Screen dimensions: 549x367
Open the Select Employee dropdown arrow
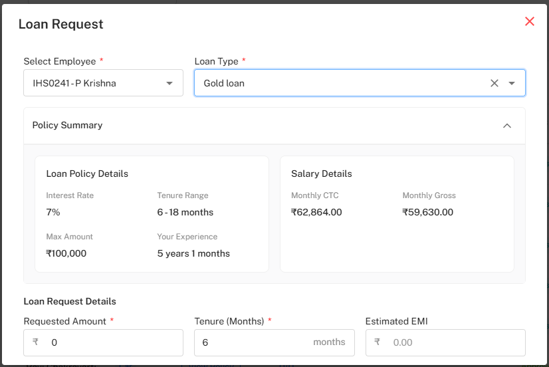(x=169, y=83)
